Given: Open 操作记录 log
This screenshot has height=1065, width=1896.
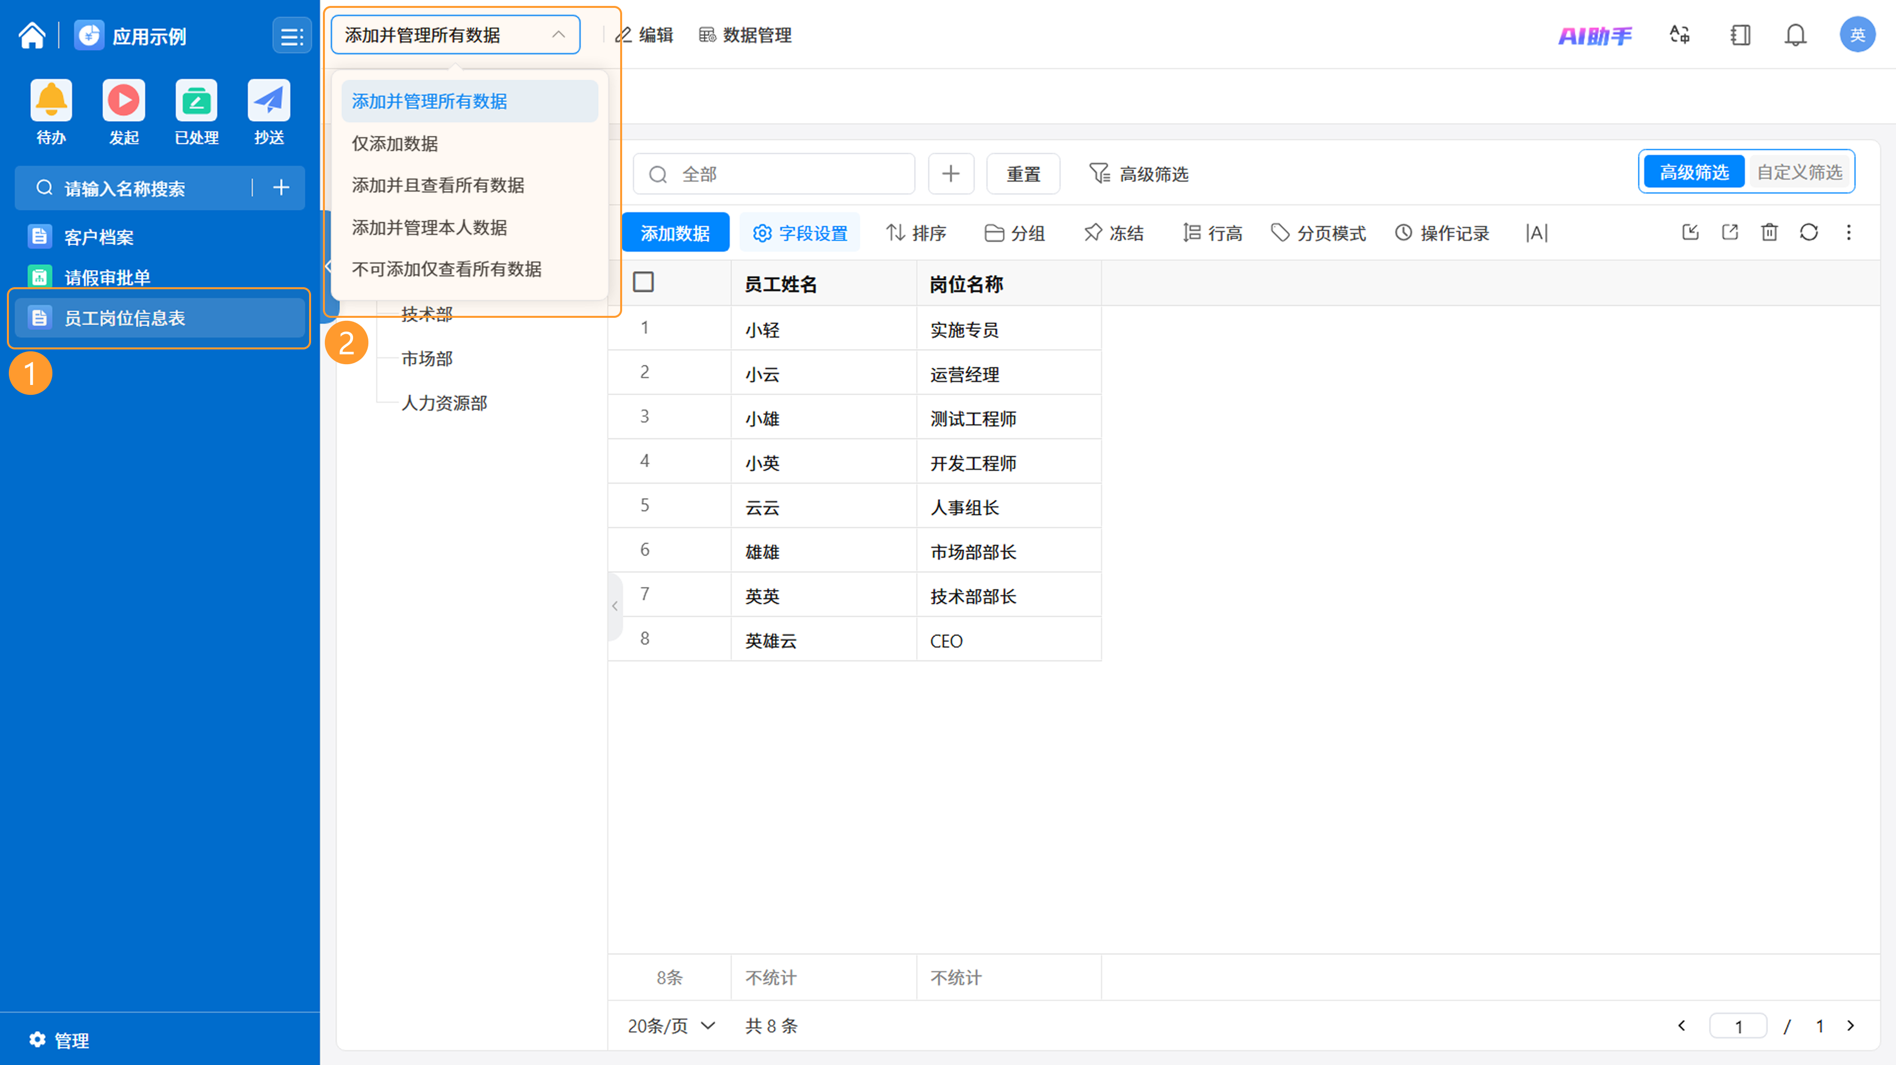Looking at the screenshot, I should pos(1442,233).
